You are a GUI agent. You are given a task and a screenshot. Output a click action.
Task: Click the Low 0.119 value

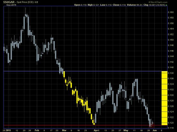pyautogui.click(x=106, y=5)
